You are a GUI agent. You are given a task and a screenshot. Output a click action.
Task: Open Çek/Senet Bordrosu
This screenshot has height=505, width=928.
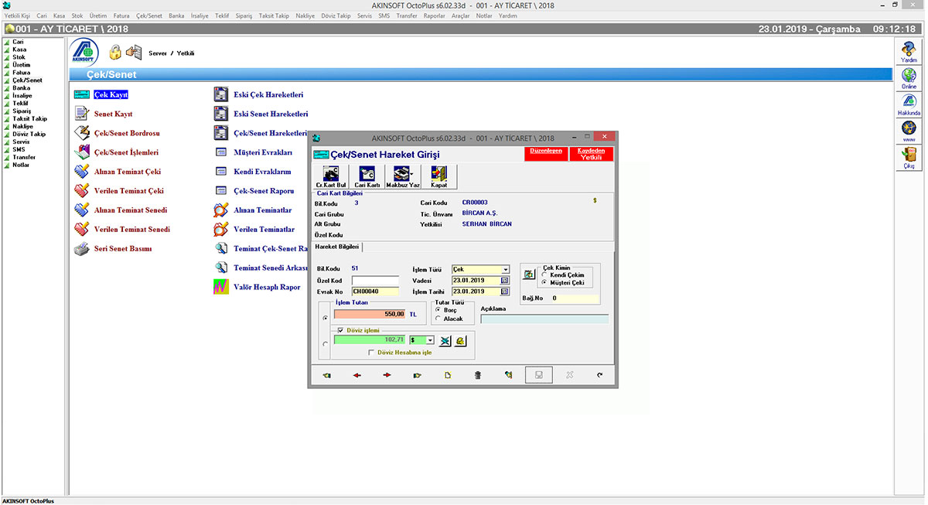point(127,134)
